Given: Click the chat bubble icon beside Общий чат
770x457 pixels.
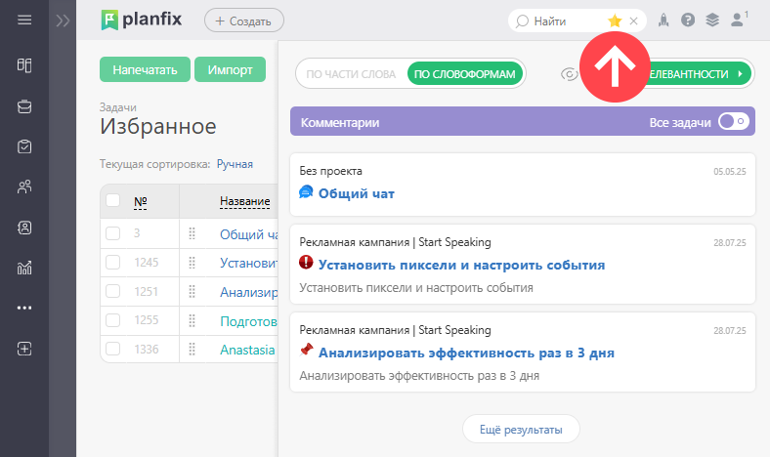Looking at the screenshot, I should (306, 192).
